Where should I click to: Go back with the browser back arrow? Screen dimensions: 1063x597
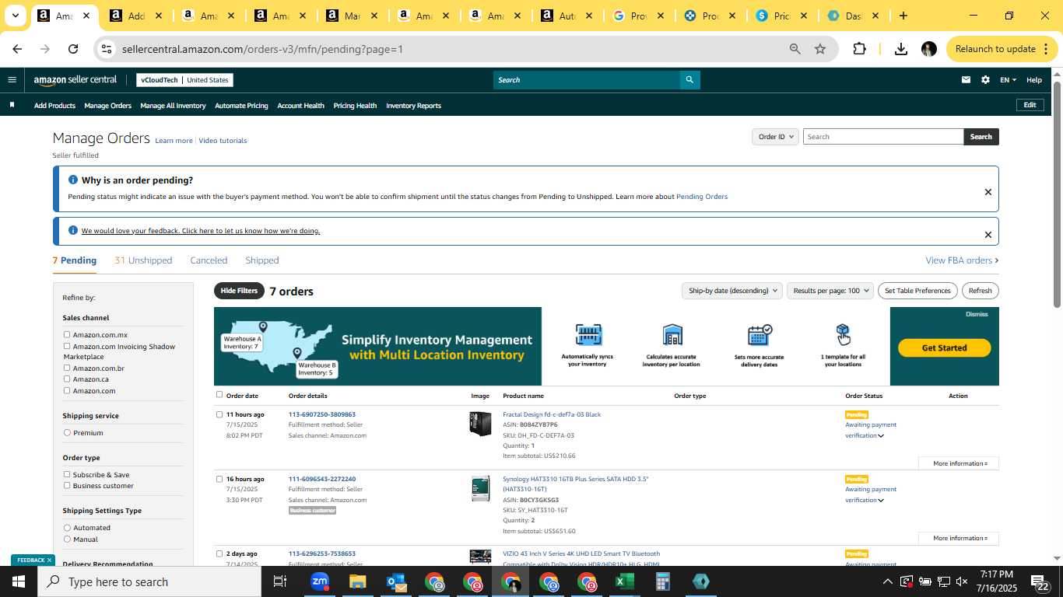click(17, 49)
